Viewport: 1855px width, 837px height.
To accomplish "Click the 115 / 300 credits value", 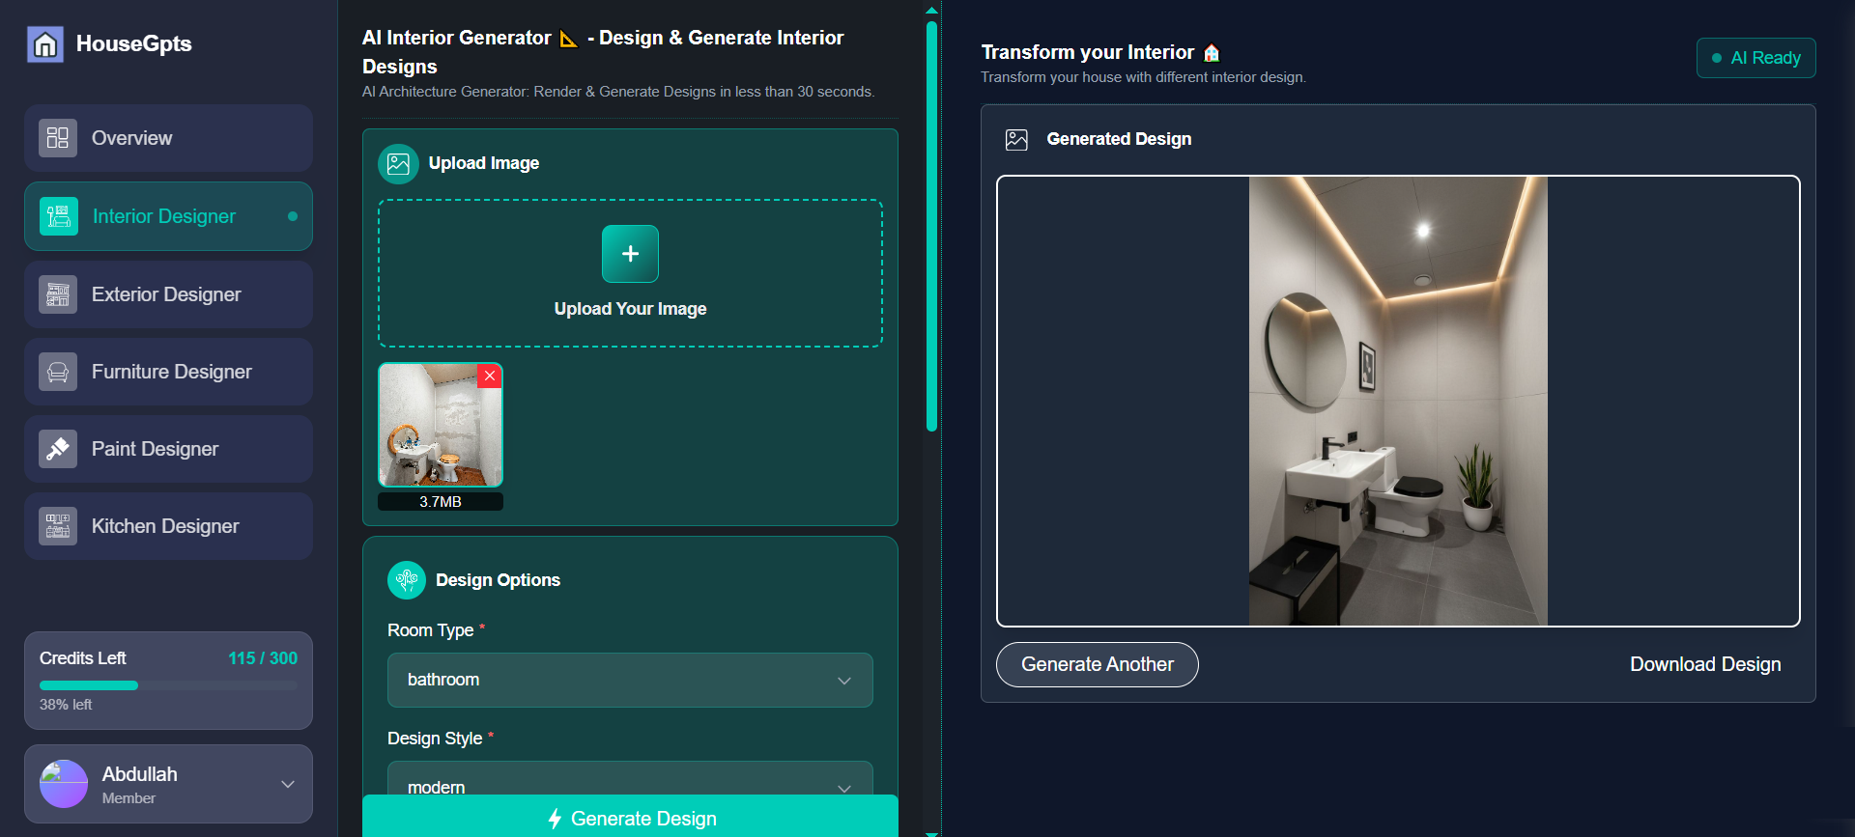I will click(x=263, y=658).
